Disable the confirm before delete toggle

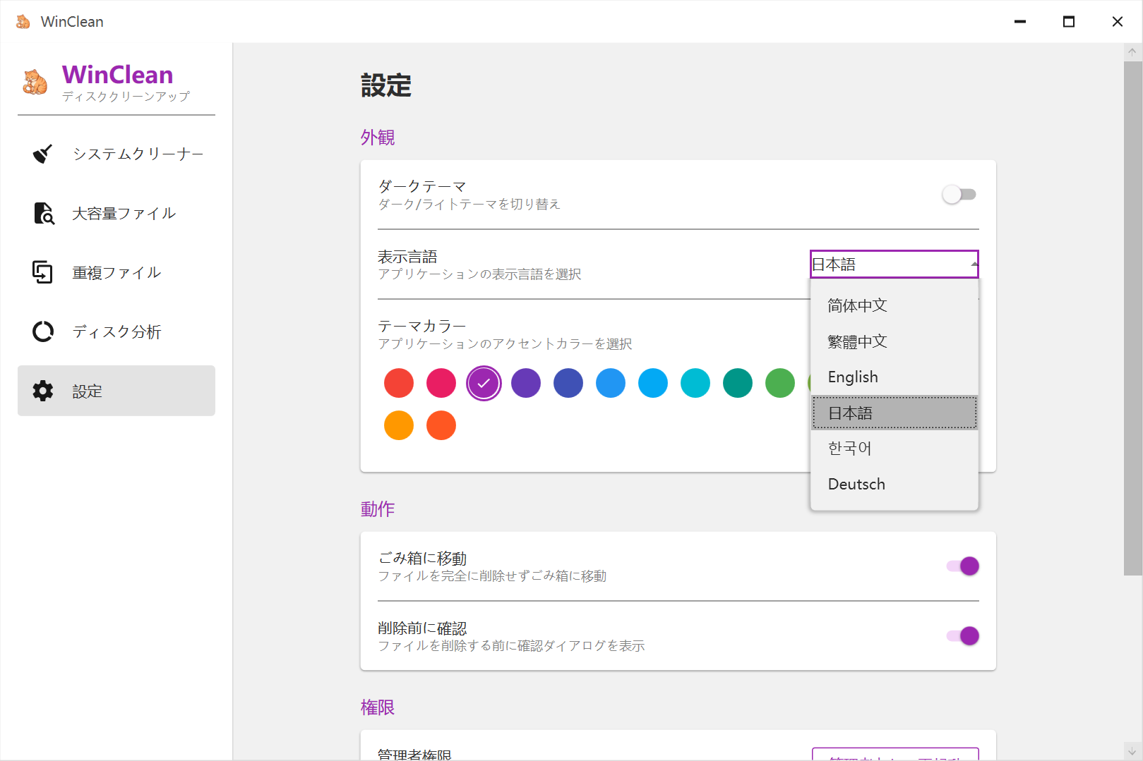(x=963, y=636)
